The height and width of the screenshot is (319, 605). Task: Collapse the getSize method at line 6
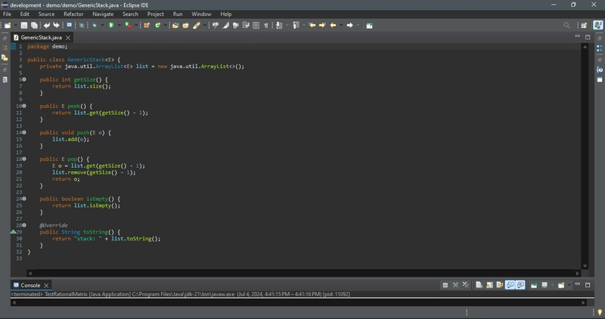[x=24, y=79]
